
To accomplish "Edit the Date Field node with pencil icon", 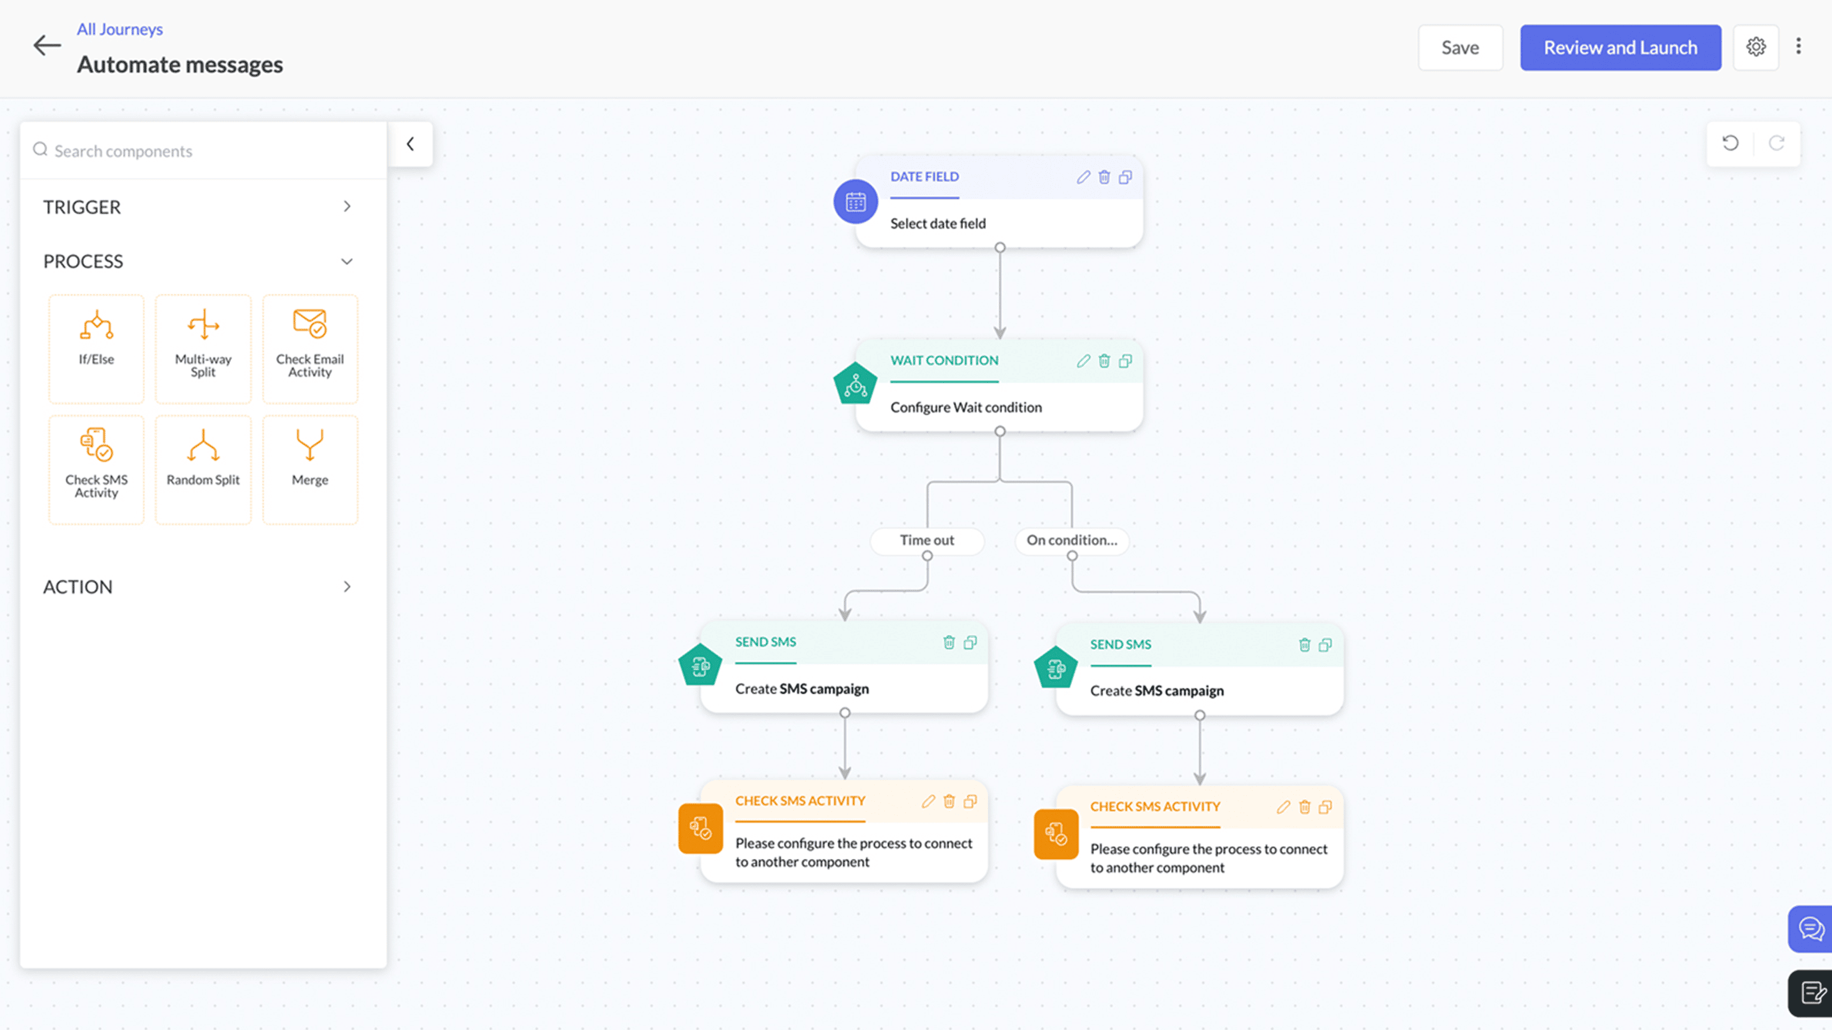I will point(1083,177).
